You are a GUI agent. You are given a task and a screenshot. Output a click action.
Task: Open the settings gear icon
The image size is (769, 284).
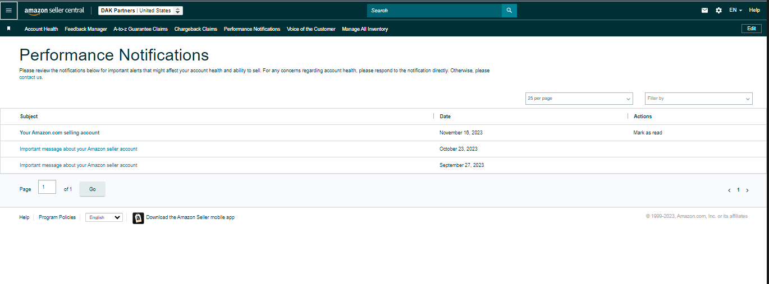pos(718,10)
